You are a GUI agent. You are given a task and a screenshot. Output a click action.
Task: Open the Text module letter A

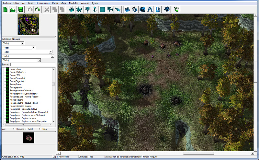click(150, 9)
